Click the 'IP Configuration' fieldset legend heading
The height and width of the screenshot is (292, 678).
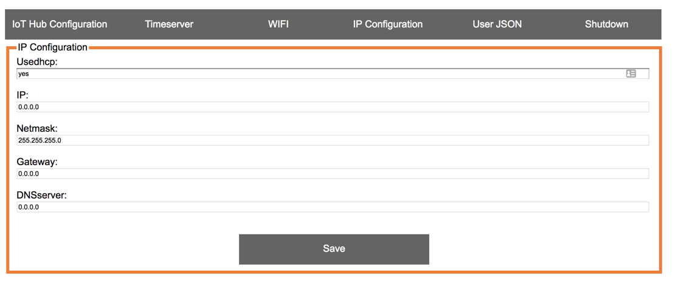pos(52,47)
